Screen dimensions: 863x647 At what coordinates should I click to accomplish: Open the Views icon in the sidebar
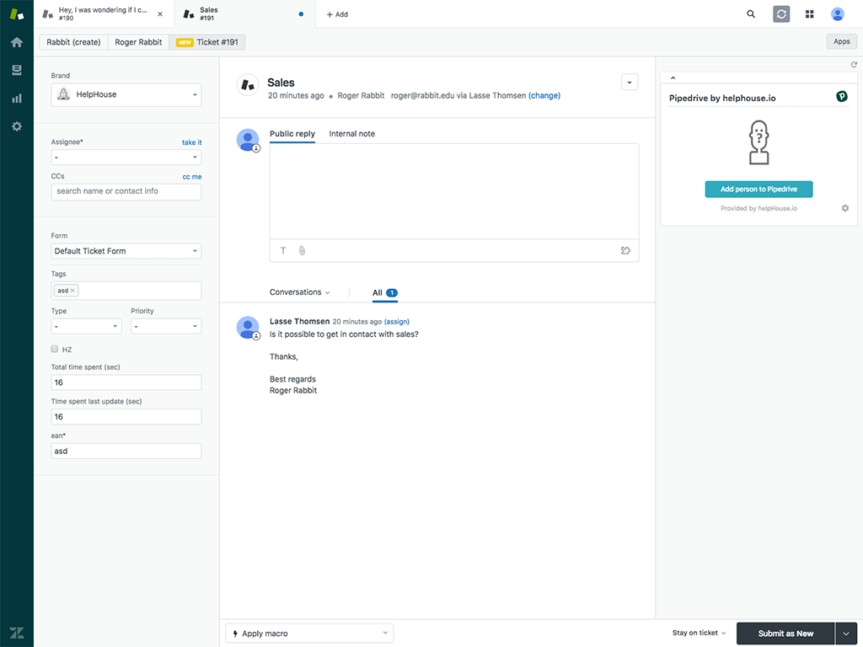pos(17,71)
